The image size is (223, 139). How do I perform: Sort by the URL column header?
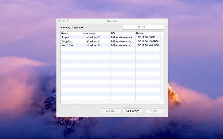pyautogui.click(x=123, y=33)
